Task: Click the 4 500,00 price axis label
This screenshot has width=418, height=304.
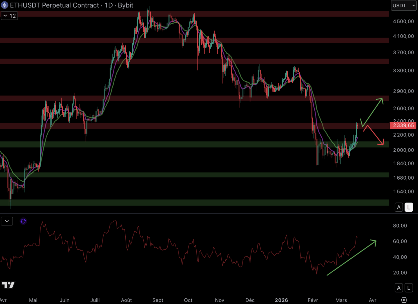Action: click(403, 21)
